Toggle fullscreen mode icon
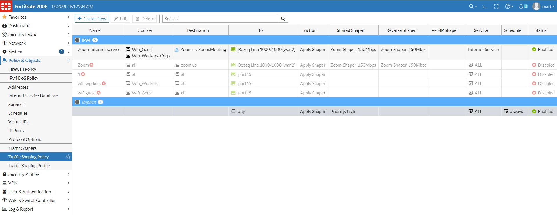 496,6
